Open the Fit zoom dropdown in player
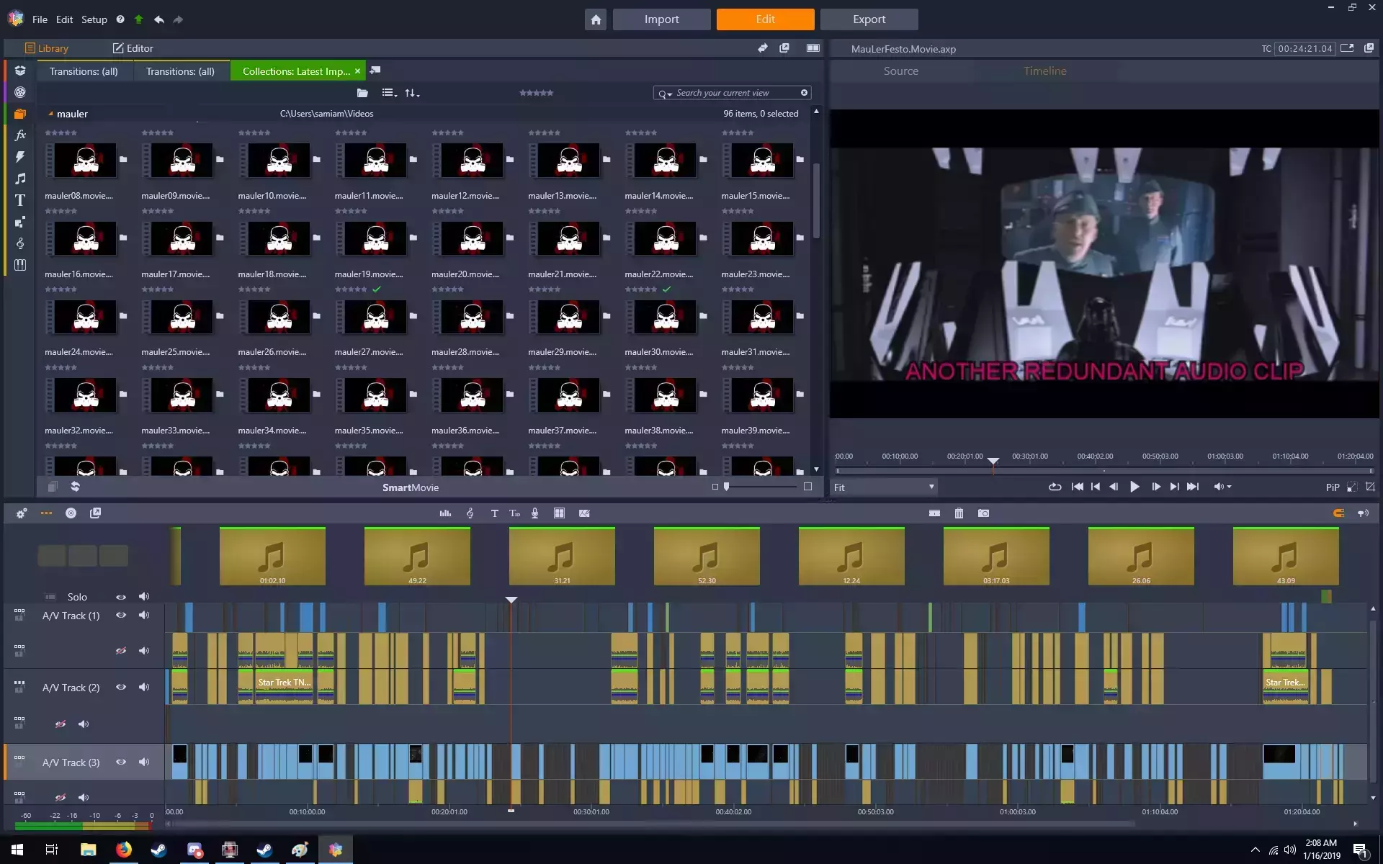The height and width of the screenshot is (864, 1383). click(885, 487)
